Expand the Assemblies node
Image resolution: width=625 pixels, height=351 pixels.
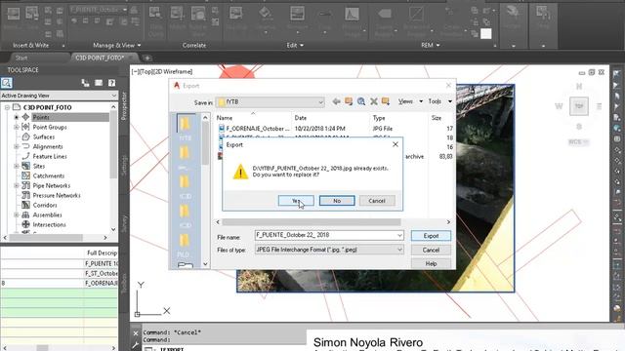17,214
